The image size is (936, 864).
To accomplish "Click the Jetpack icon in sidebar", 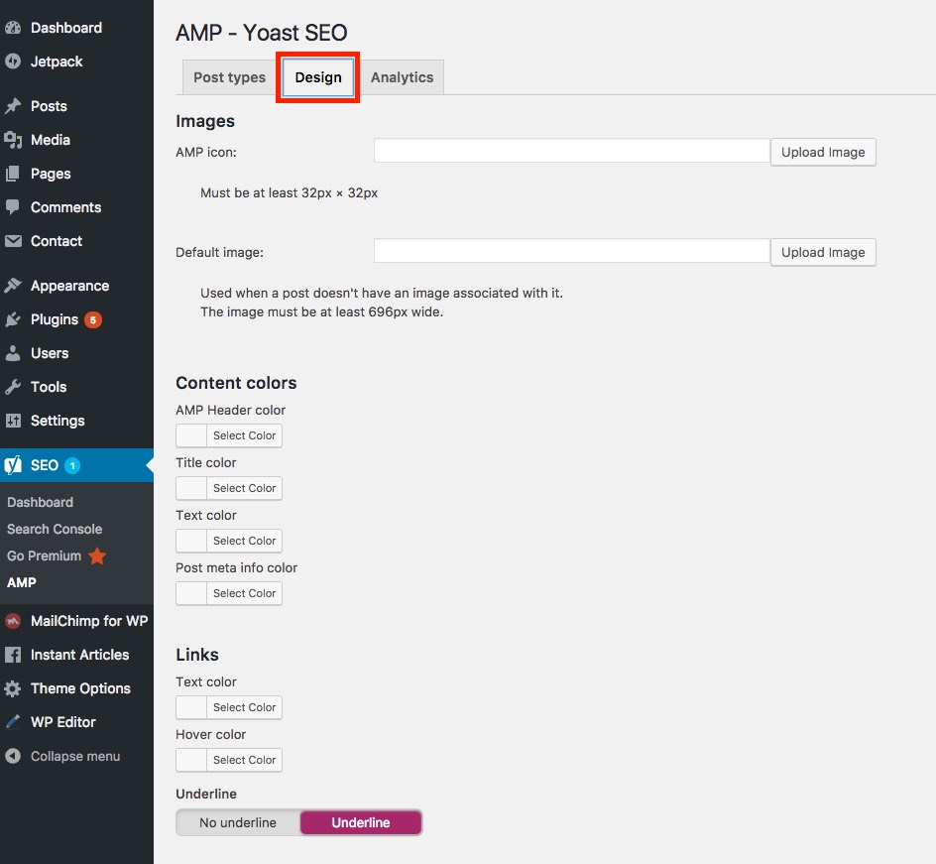I will [x=13, y=61].
